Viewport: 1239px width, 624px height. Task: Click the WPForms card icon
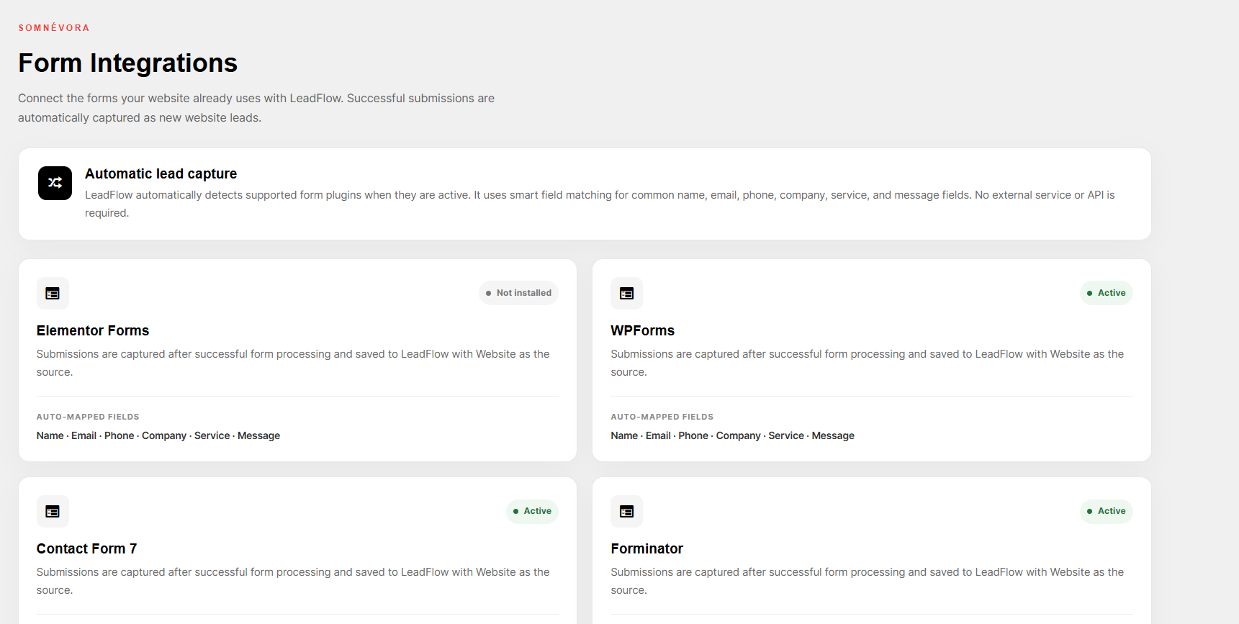[x=626, y=293]
